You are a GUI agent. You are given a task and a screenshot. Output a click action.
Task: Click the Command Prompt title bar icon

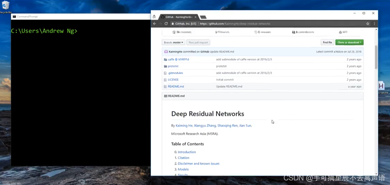(14, 17)
